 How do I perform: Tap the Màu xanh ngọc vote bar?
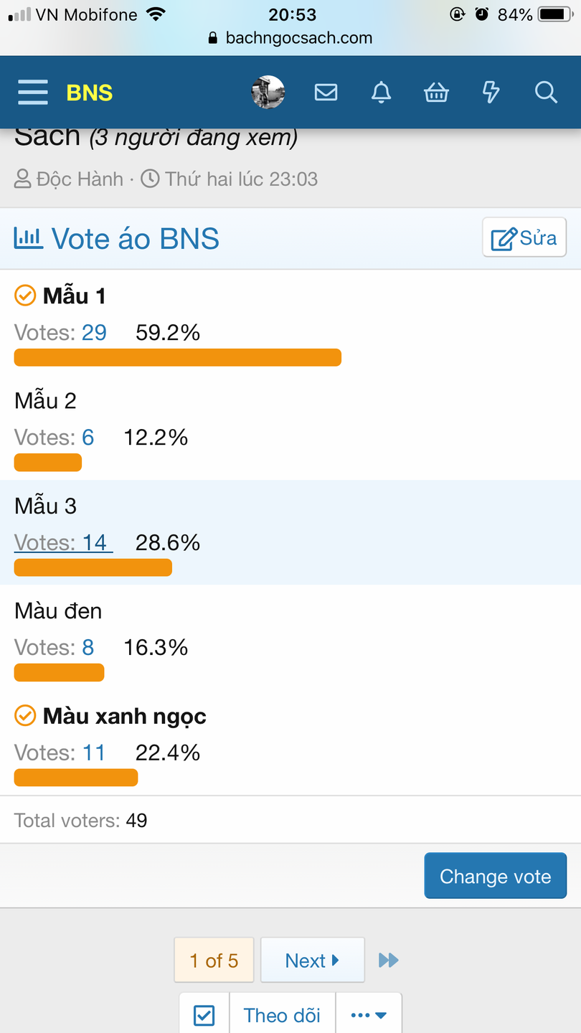click(x=76, y=778)
